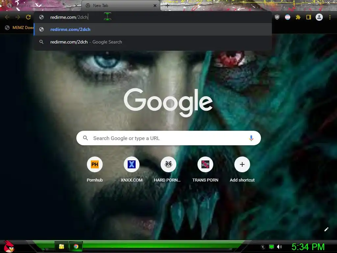Open the 5:34 PM clock
The image size is (337, 253).
click(x=308, y=247)
